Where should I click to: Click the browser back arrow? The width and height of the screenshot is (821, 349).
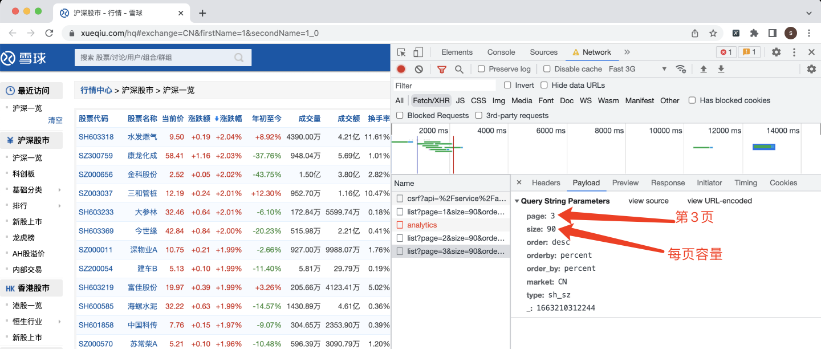[13, 33]
